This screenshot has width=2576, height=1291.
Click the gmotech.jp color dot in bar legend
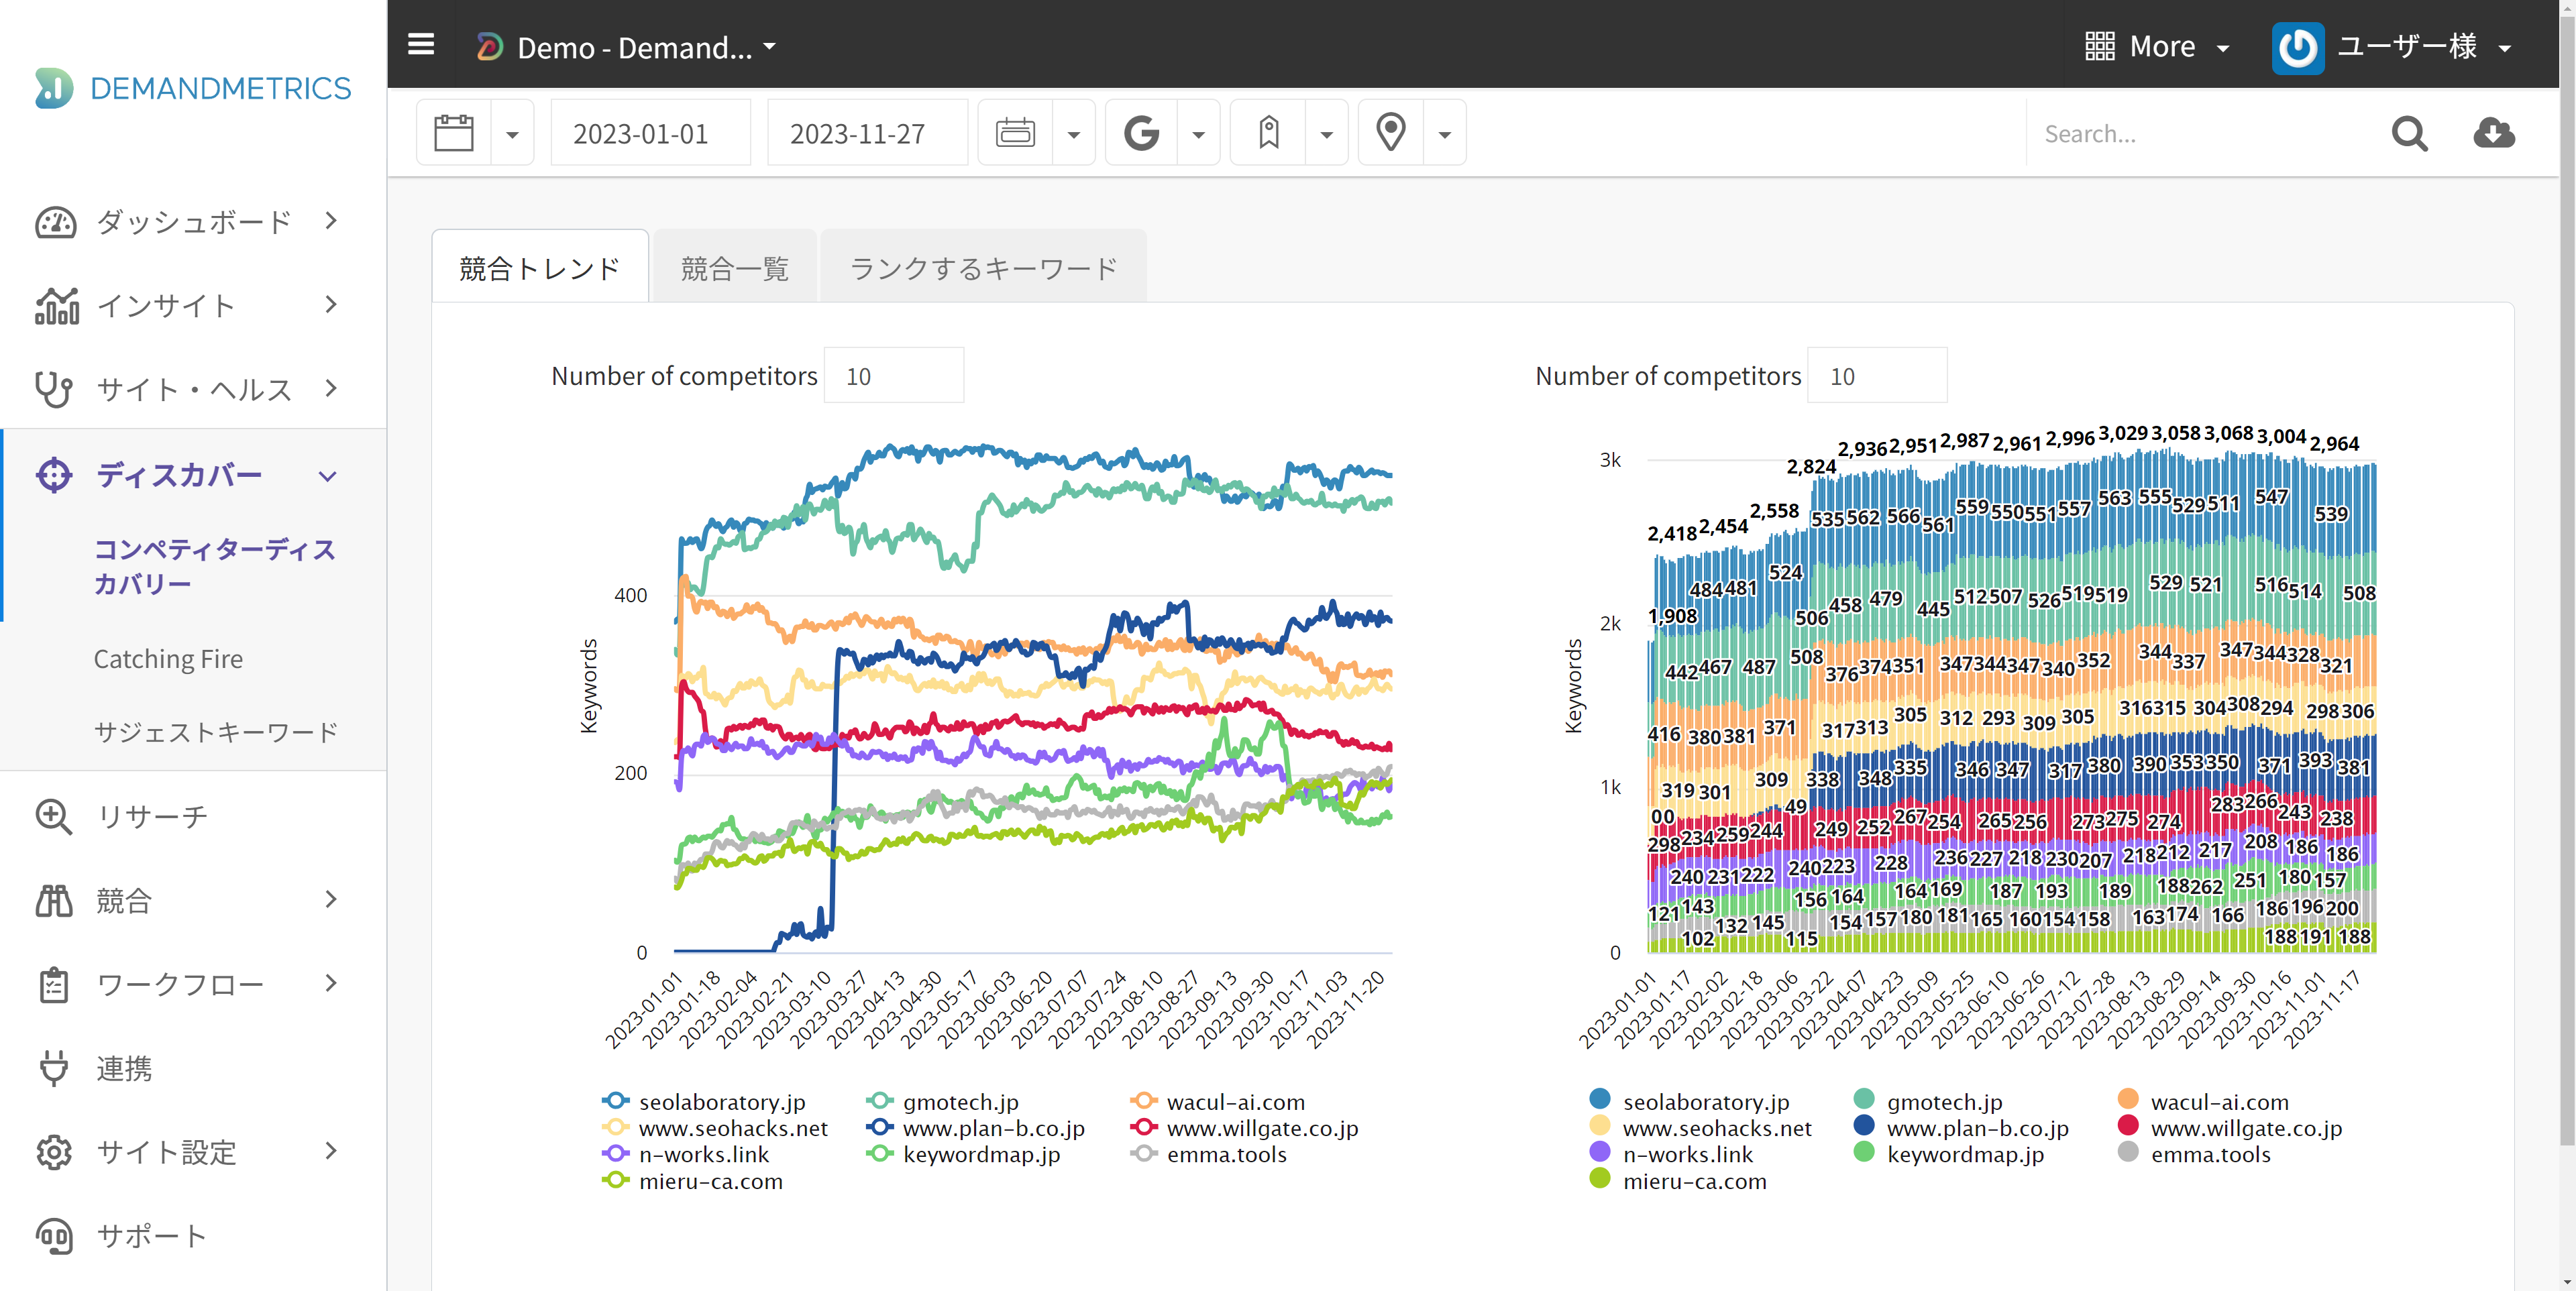click(1863, 1100)
